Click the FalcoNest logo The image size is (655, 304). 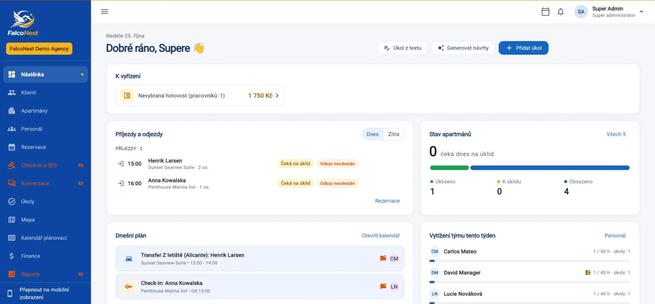23,23
